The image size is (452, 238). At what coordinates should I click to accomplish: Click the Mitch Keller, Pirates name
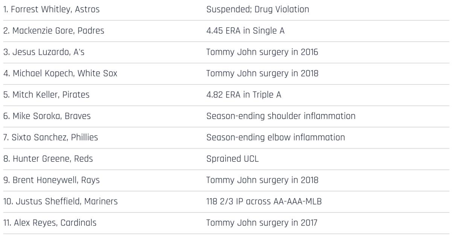(x=47, y=95)
